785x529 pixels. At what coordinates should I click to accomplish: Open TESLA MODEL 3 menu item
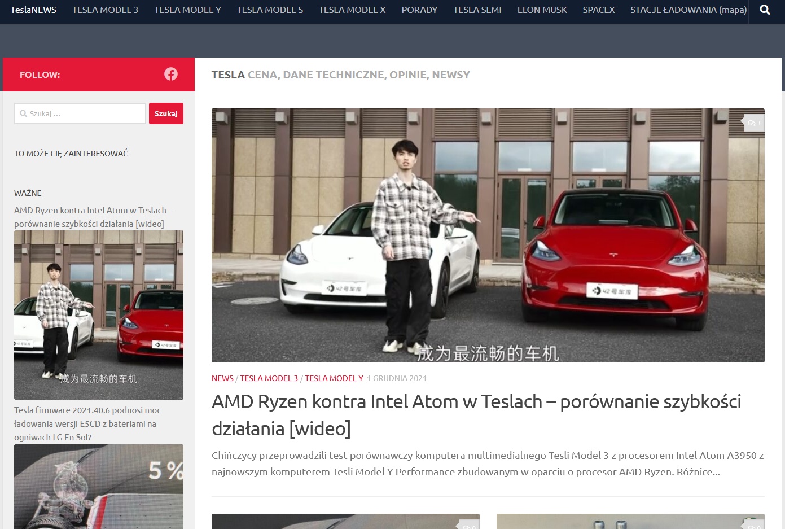pos(105,10)
